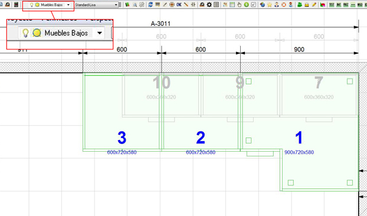367x216 pixels.
Task: Click the magnifier zoom icon
Action: click(135, 5)
